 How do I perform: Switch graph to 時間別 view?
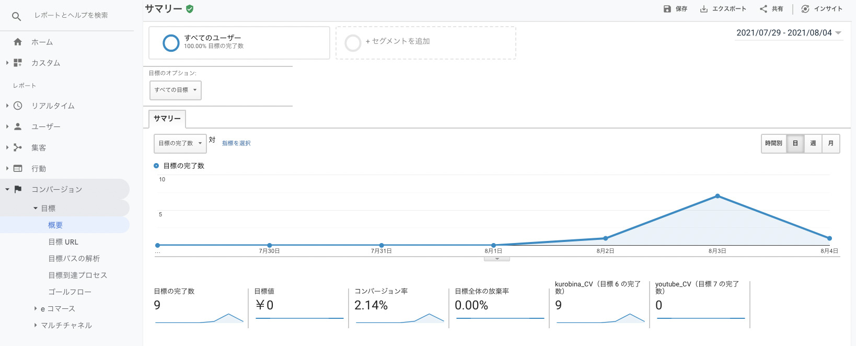(x=773, y=143)
